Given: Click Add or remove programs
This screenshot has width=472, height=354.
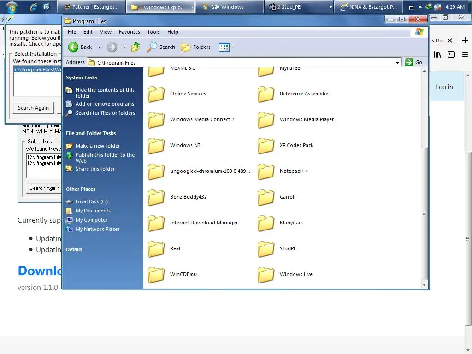Looking at the screenshot, I should pyautogui.click(x=105, y=104).
